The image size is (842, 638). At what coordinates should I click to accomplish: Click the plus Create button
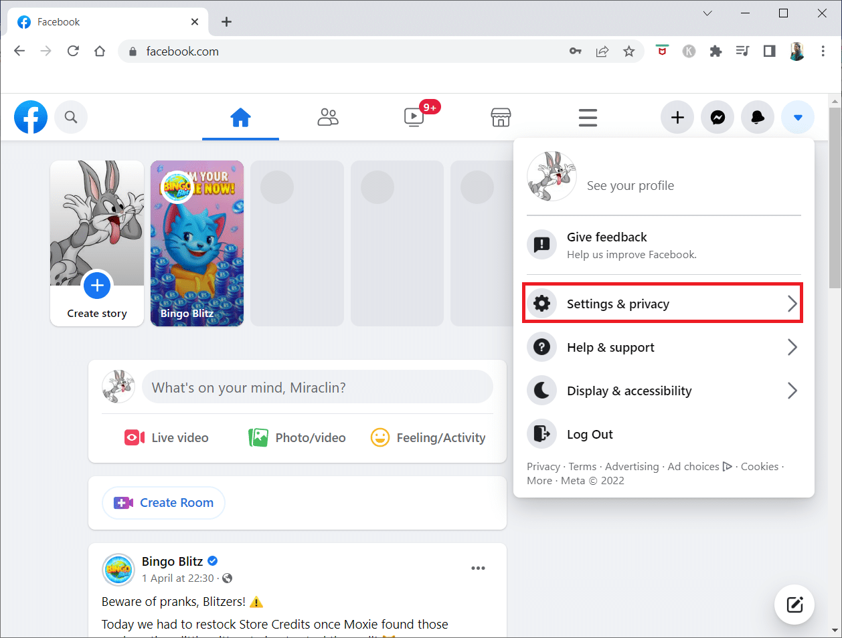(x=677, y=117)
